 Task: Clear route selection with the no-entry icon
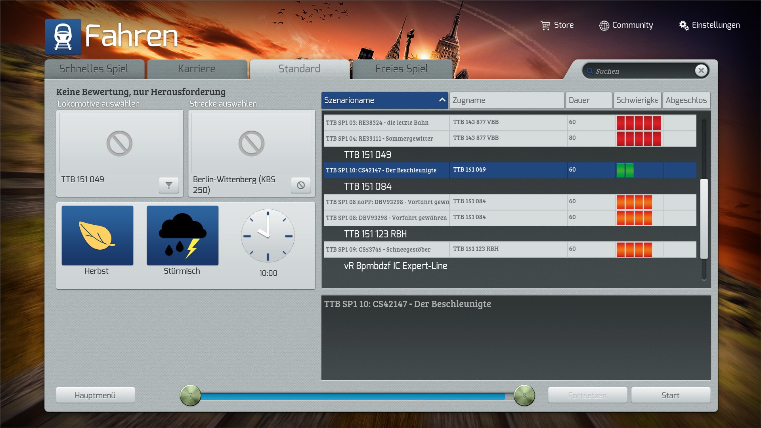pyautogui.click(x=301, y=185)
